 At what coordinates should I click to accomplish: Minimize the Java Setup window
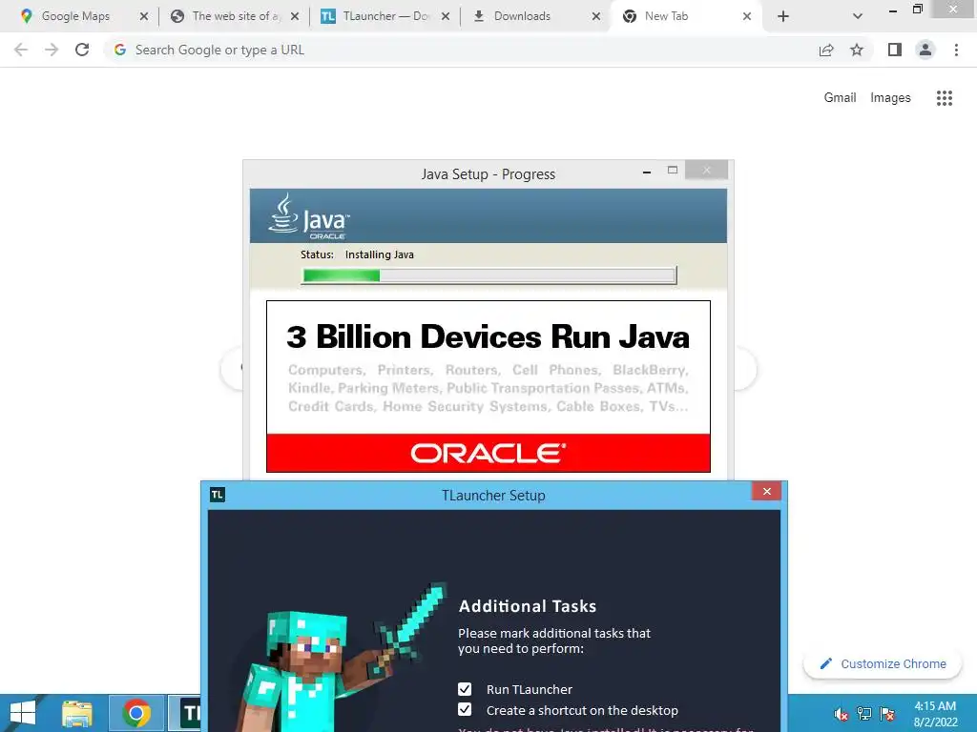coord(647,171)
